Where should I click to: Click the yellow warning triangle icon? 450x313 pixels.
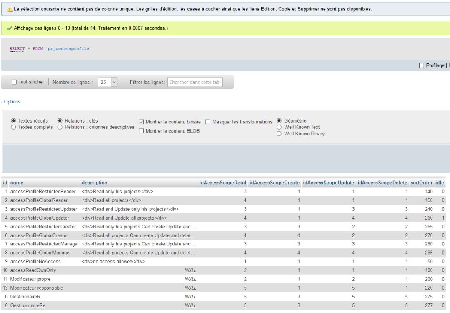(10, 9)
